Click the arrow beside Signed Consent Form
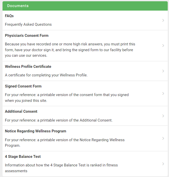Image resolution: width=169 pixels, height=177 pixels. point(163,94)
